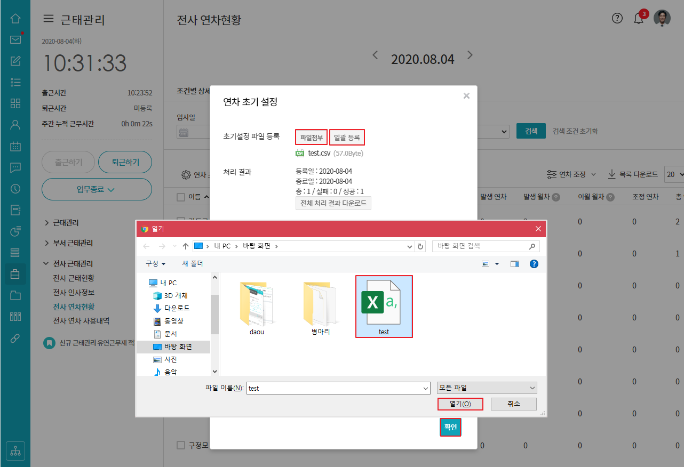
Task: Click the refresh button in file dialog
Action: [x=421, y=246]
